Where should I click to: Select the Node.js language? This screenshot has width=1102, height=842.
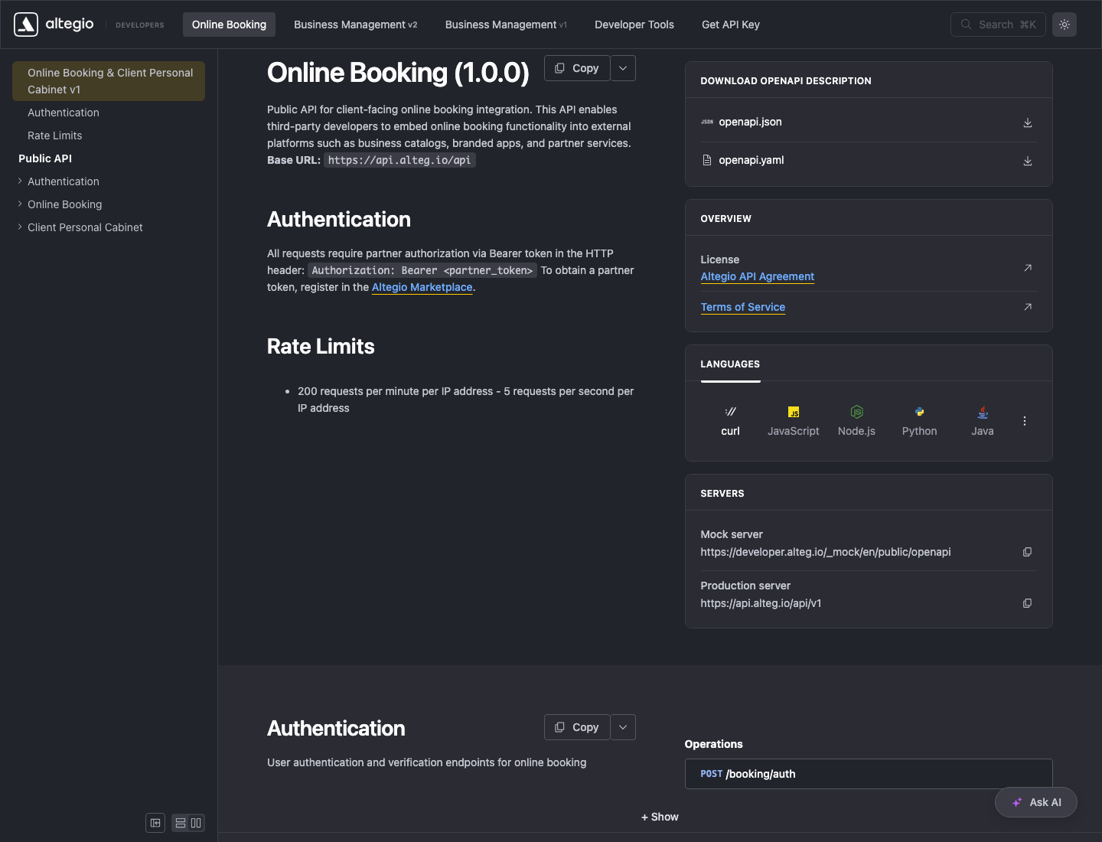click(856, 421)
